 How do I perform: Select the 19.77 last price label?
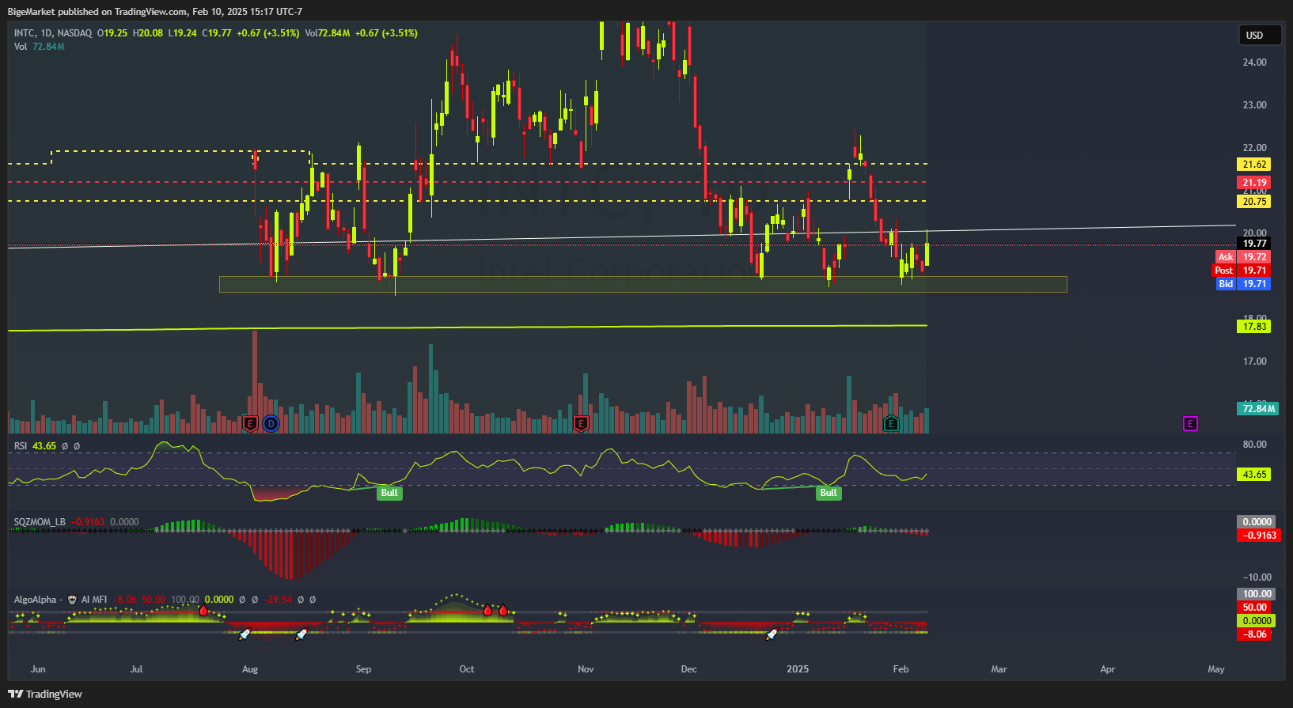[1254, 244]
